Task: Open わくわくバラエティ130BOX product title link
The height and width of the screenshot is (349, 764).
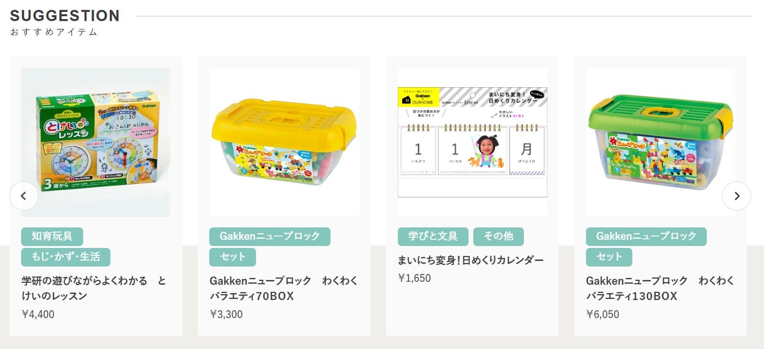Action: click(x=660, y=288)
